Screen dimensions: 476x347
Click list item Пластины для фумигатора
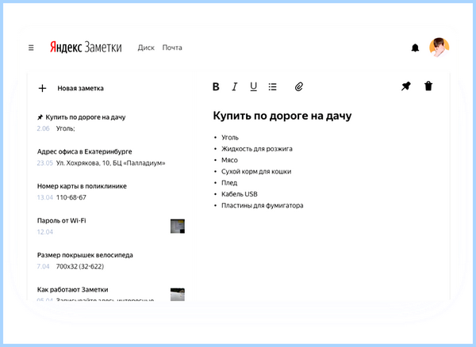click(x=263, y=205)
